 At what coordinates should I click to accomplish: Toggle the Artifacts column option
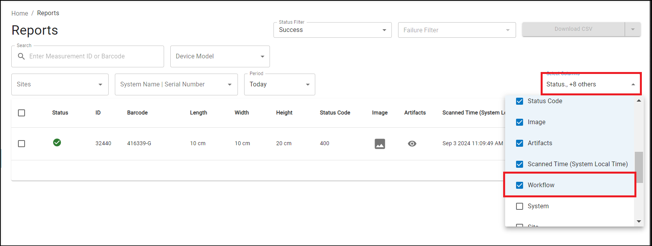[x=520, y=143]
